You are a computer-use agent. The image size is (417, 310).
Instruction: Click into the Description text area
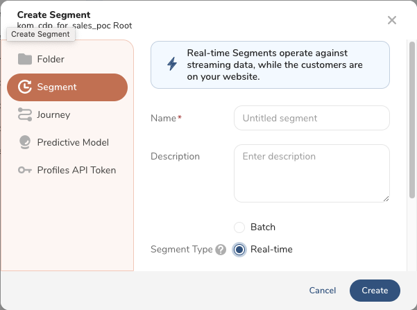[312, 173]
